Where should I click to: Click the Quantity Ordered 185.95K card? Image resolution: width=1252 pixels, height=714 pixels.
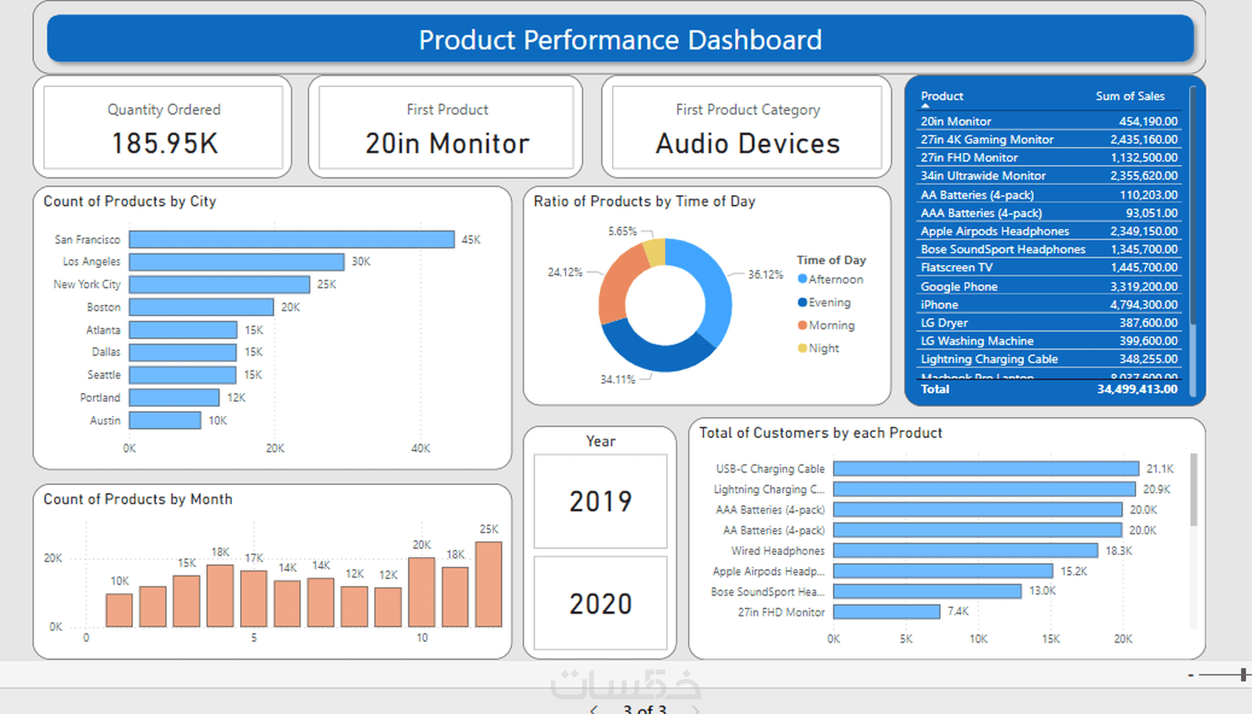[163, 127]
